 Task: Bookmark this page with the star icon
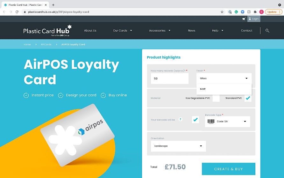(222, 12)
